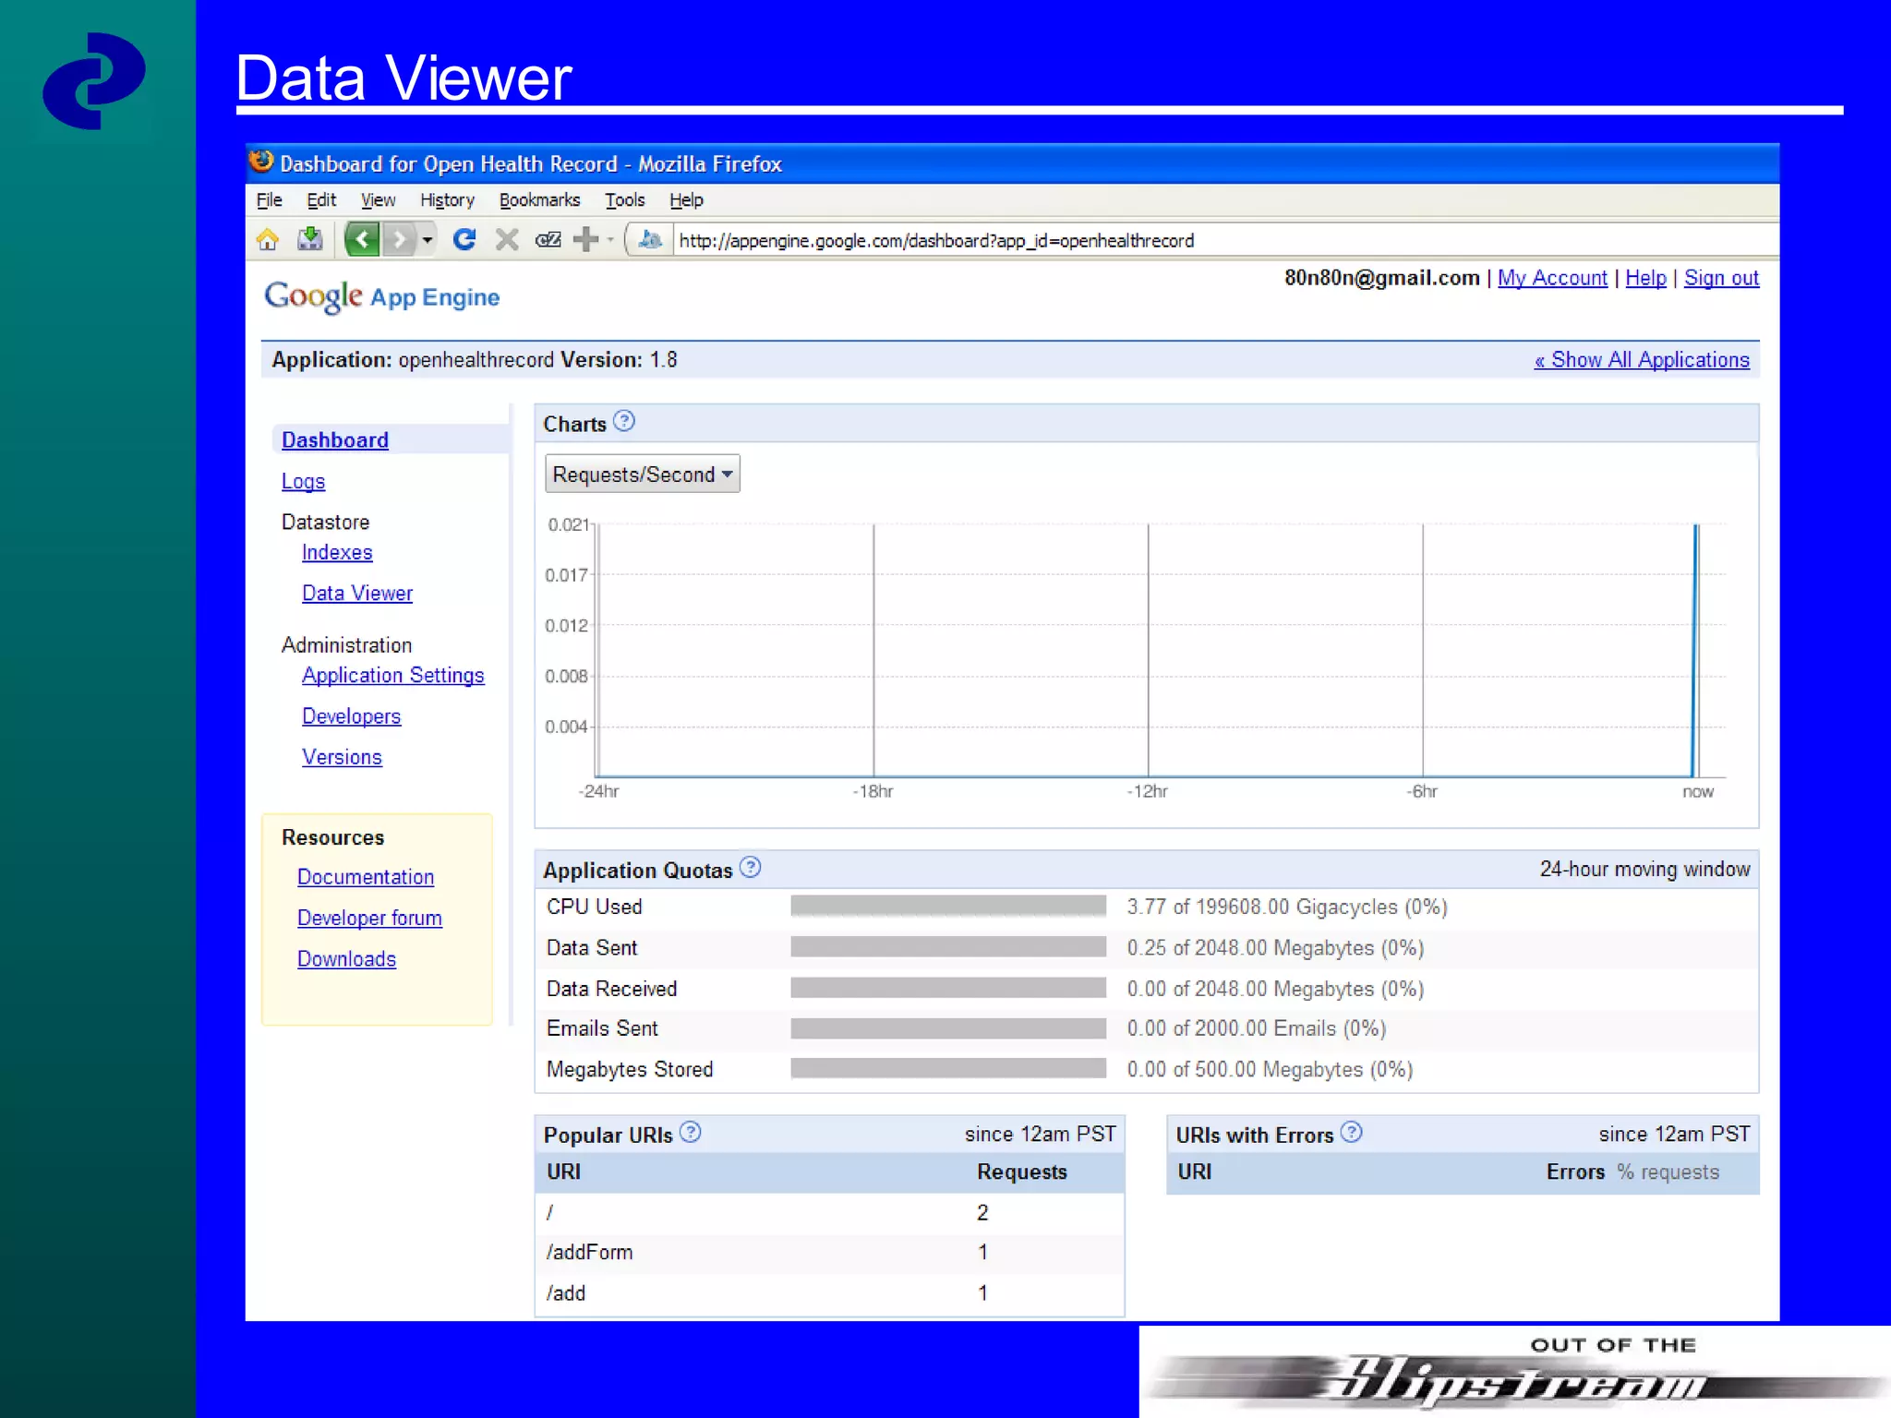
Task: Open the View menu
Action: click(x=378, y=200)
